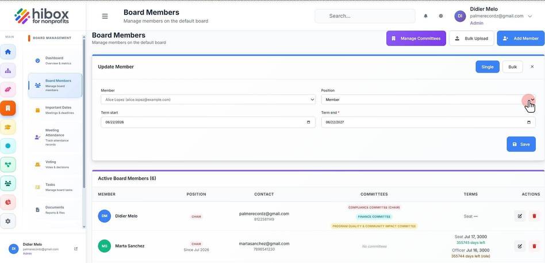The width and height of the screenshot is (545, 263).
Task: Focus the Search box in header
Action: (365, 16)
